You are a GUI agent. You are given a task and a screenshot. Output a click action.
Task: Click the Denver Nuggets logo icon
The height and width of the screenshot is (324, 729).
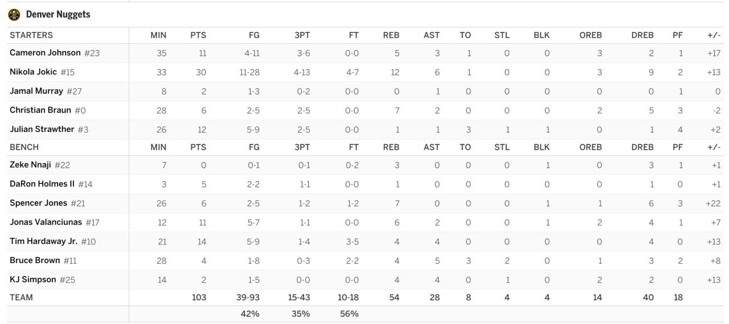coord(14,15)
